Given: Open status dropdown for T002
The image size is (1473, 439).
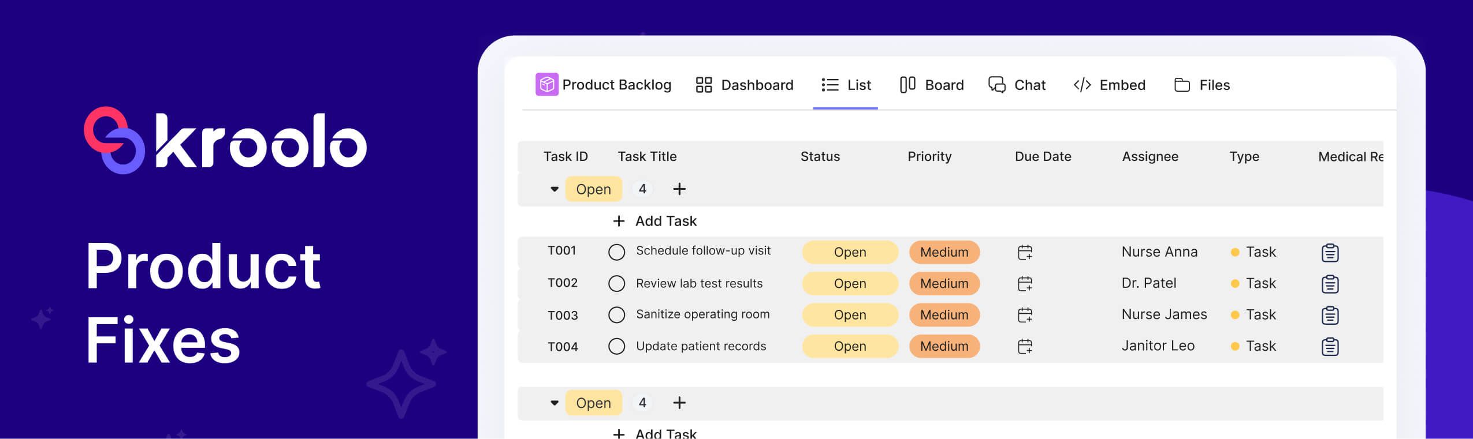Looking at the screenshot, I should tap(850, 283).
